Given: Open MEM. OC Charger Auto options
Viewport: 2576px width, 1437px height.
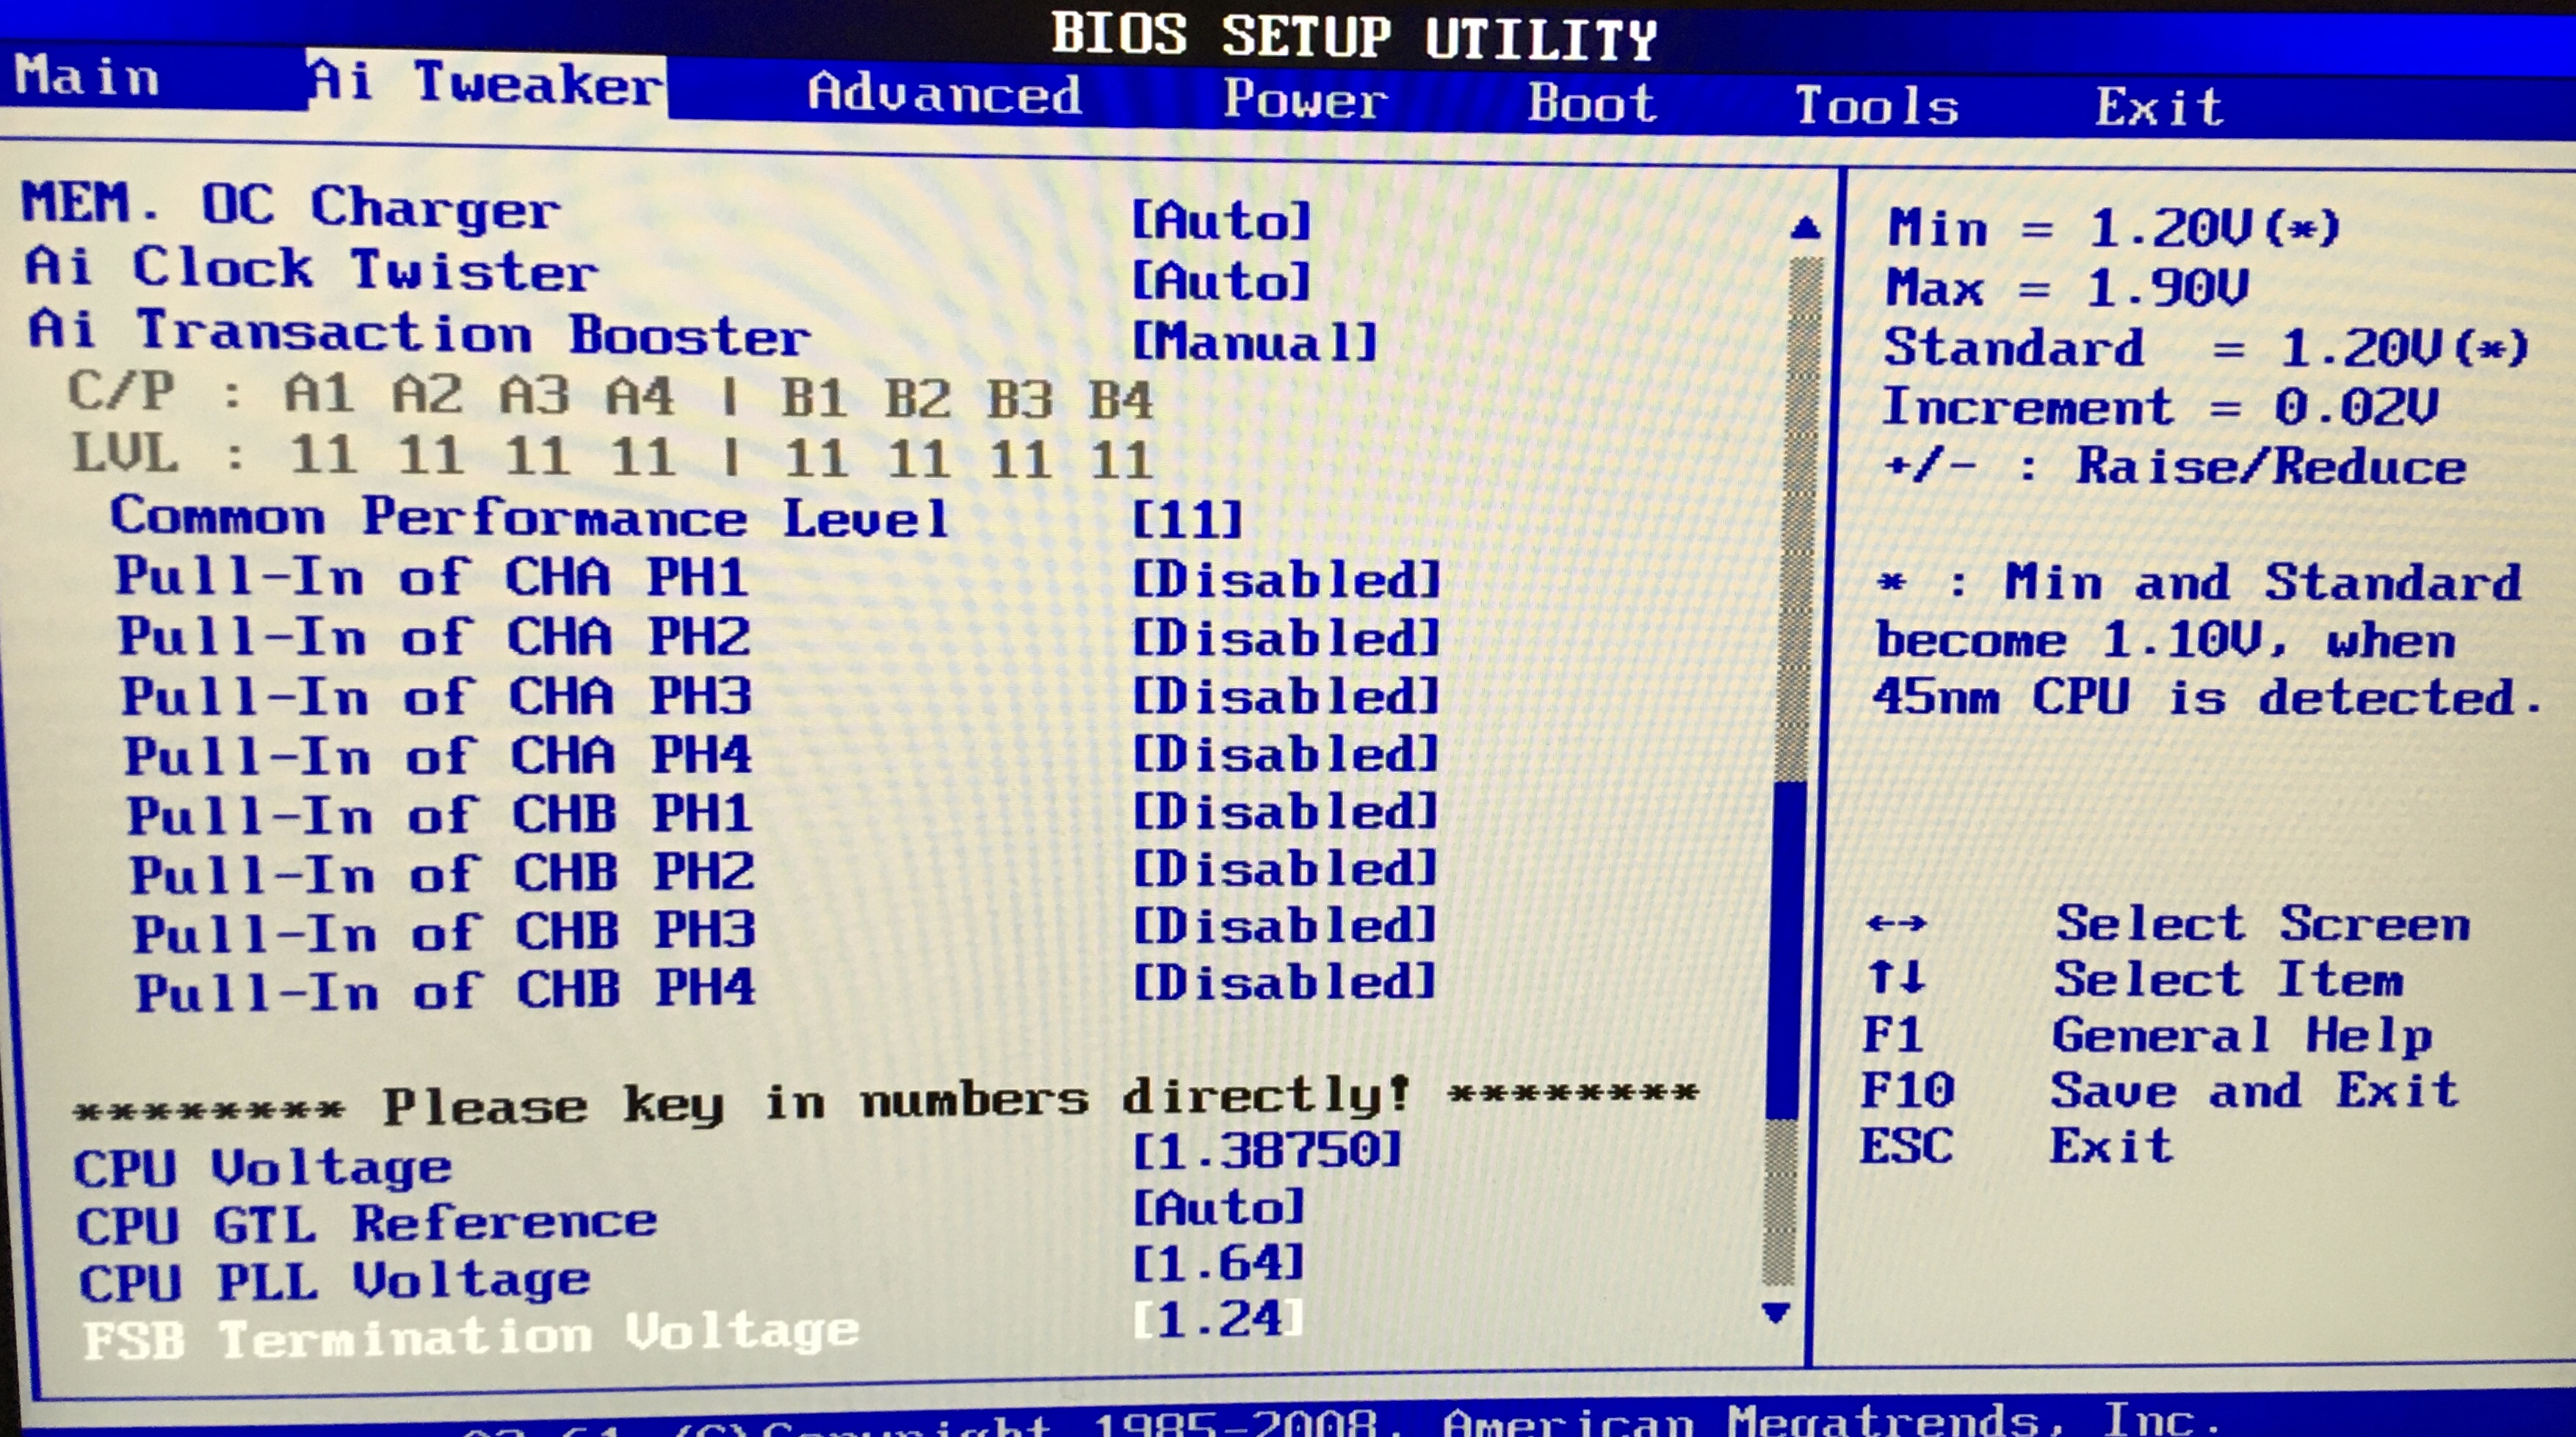Looking at the screenshot, I should click(1221, 220).
